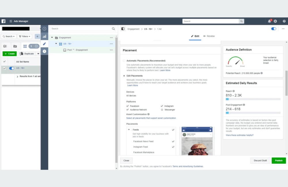The image size is (288, 187).
Task: Click Engagement in the breadcrumb
Action: [134, 29]
